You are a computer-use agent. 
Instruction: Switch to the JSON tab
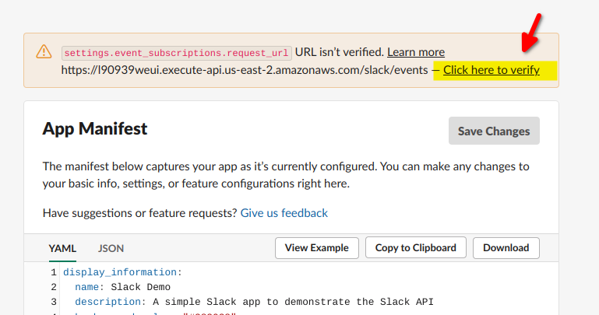pos(111,248)
